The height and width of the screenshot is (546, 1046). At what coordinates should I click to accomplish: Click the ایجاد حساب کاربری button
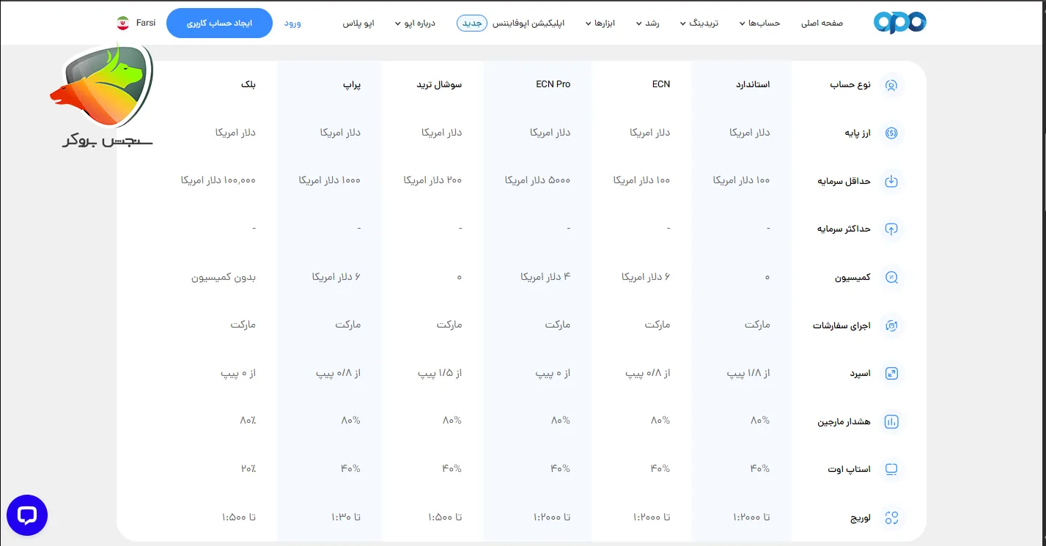(x=219, y=23)
